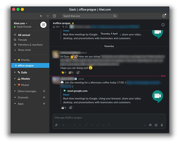Go back with the left arrow
The width and height of the screenshot is (180, 144).
(x=41, y=16)
